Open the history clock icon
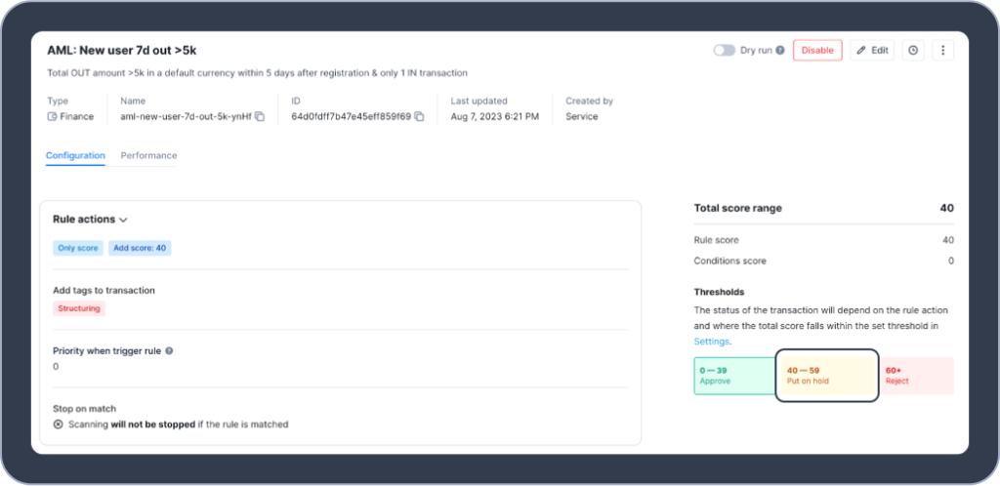1000x486 pixels. [913, 51]
